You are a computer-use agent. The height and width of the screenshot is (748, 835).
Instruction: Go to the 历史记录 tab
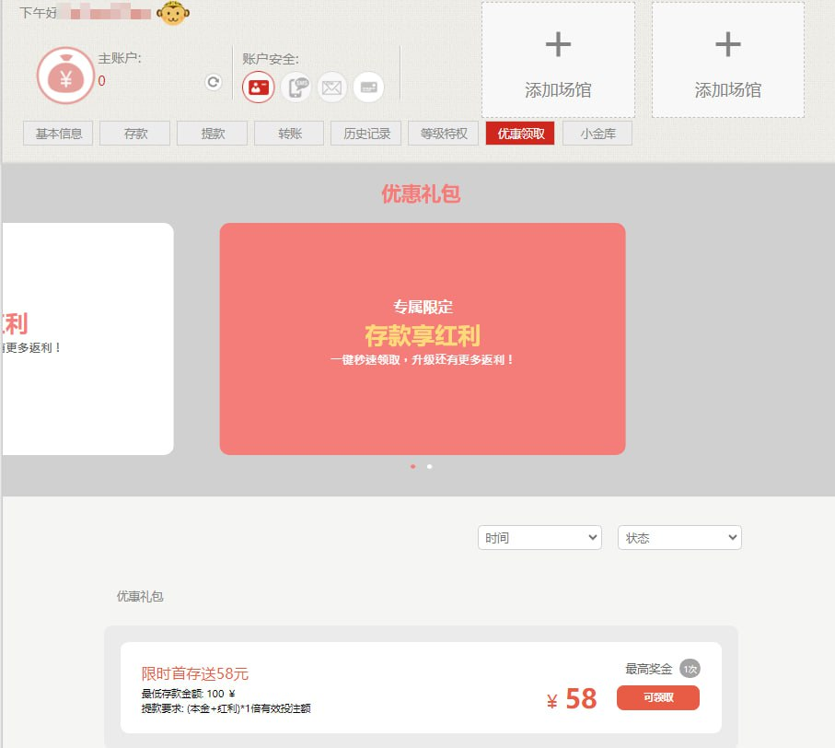point(367,134)
